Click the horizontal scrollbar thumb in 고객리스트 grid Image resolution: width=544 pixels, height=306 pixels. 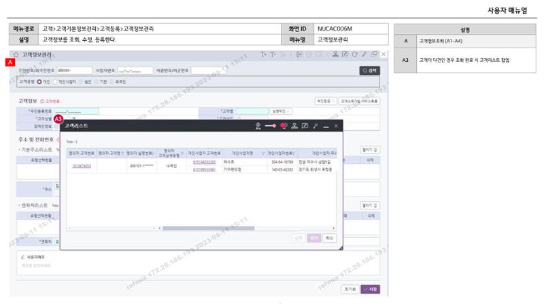[208, 228]
